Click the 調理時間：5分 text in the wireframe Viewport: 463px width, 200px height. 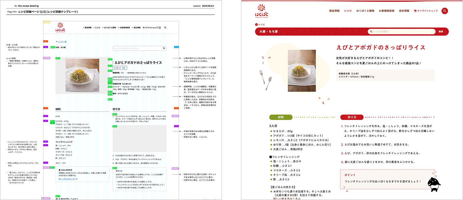click(118, 72)
